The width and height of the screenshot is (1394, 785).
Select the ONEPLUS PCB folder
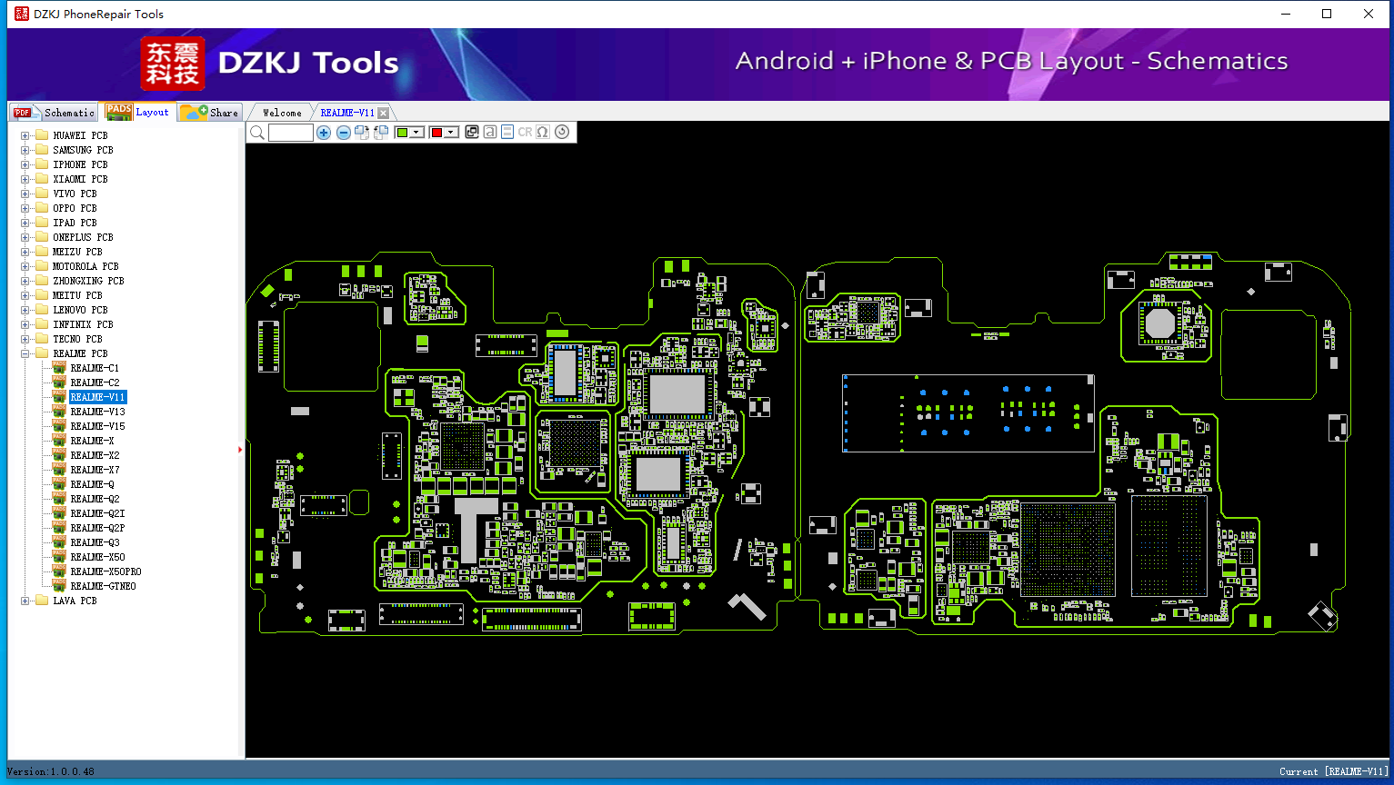pyautogui.click(x=83, y=237)
